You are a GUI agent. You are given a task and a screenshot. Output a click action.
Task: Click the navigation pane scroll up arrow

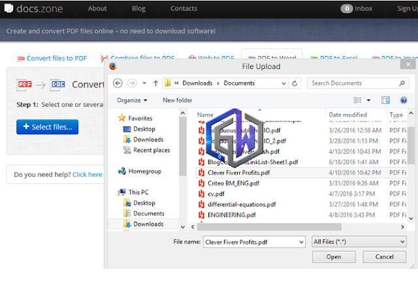click(183, 113)
